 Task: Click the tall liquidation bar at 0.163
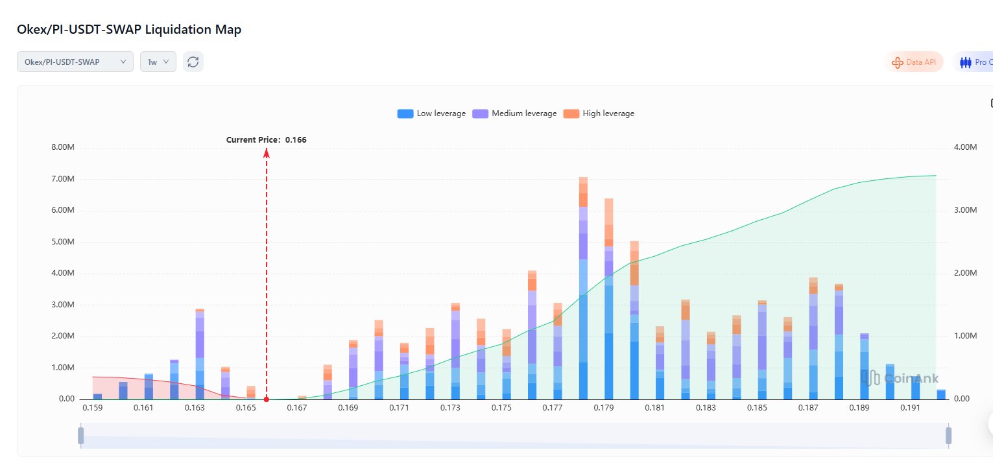pos(200,357)
